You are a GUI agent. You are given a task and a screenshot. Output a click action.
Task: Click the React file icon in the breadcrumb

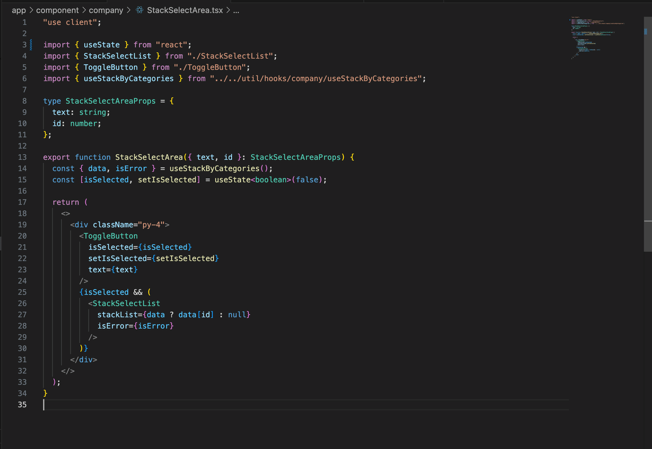(x=139, y=10)
